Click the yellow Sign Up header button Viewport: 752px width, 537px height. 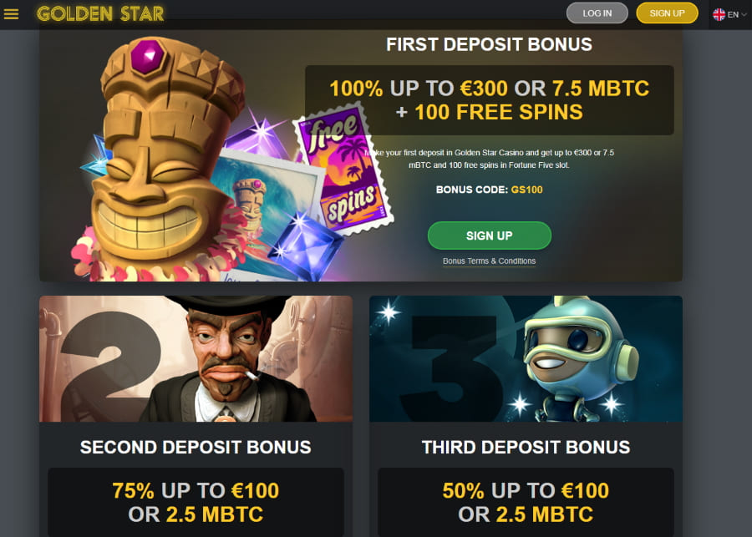coord(667,13)
